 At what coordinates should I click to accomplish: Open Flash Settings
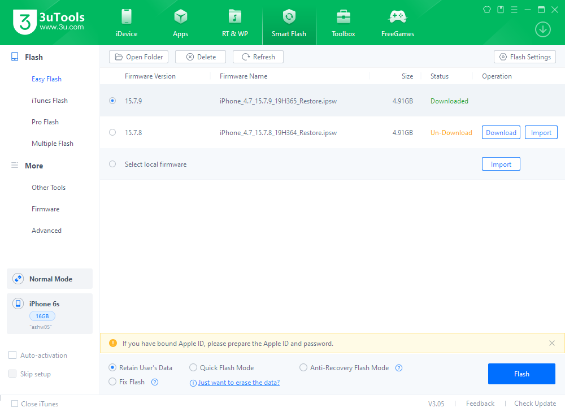(x=525, y=57)
